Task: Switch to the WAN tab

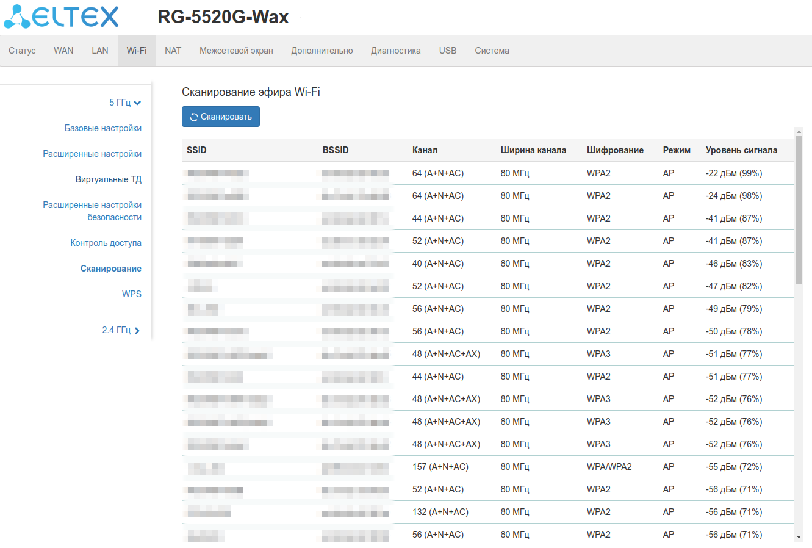Action: point(63,51)
